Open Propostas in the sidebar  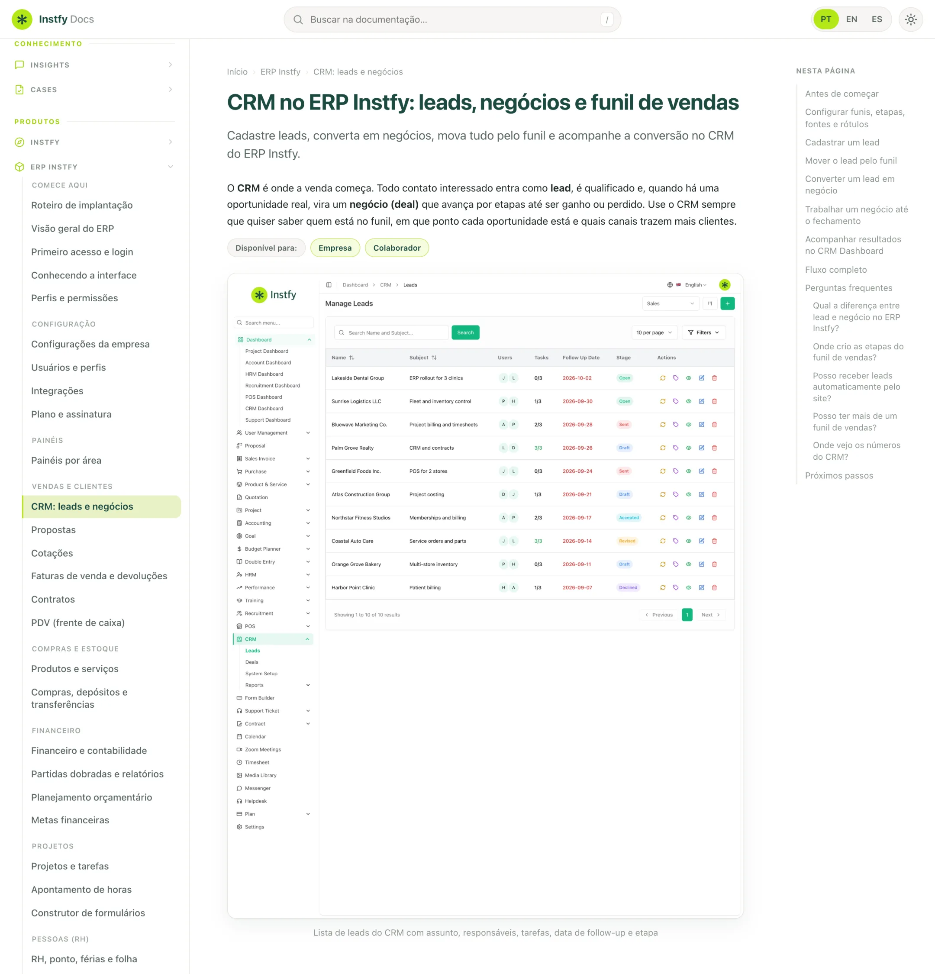point(54,530)
